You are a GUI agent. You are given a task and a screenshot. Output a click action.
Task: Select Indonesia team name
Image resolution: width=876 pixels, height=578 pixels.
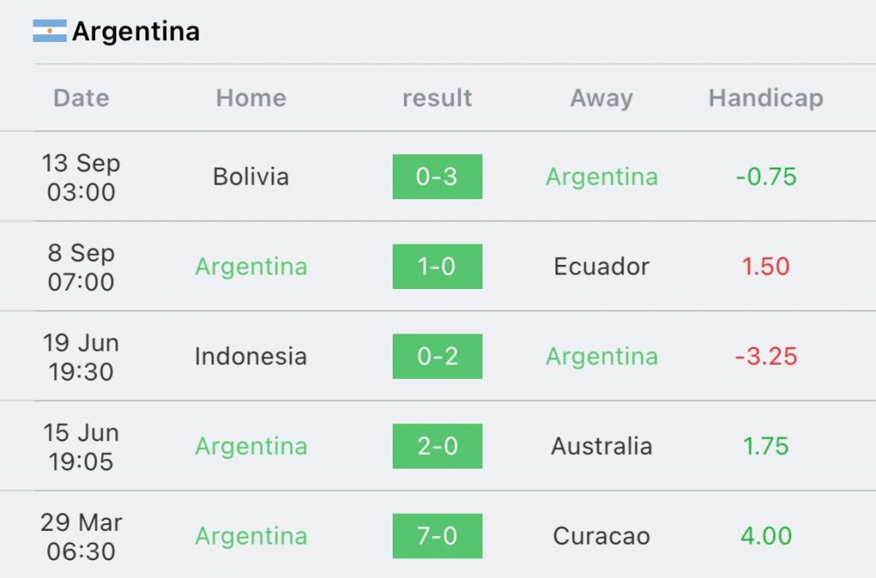click(251, 357)
